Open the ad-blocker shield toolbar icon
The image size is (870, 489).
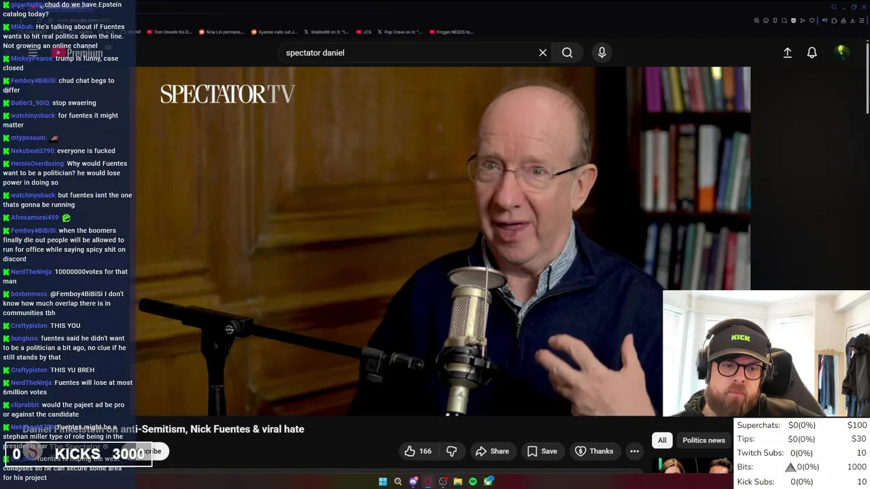point(793,20)
